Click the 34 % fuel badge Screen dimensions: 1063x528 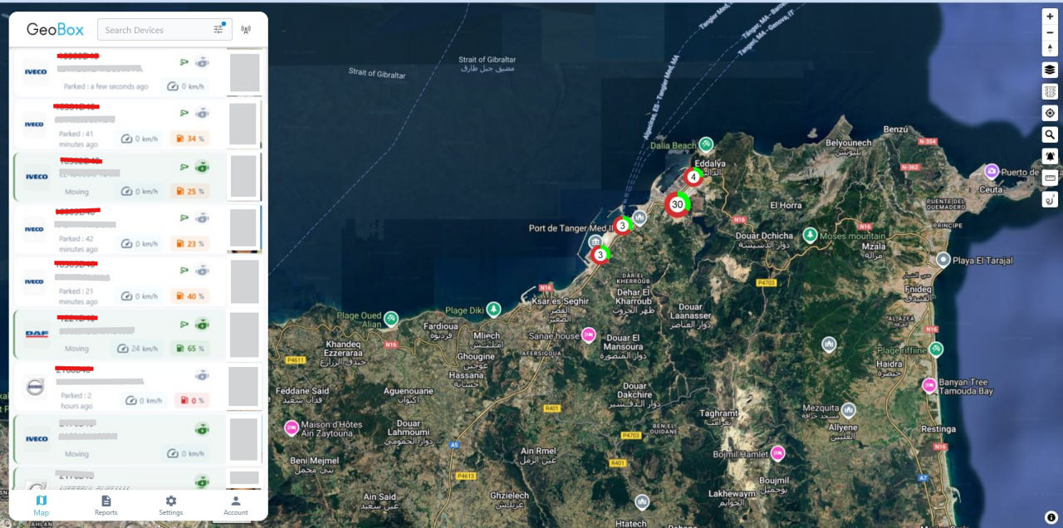click(189, 139)
